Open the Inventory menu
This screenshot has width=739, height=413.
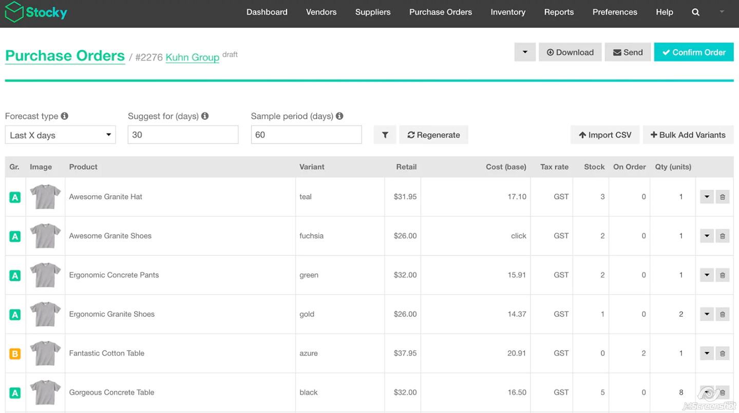pos(507,12)
